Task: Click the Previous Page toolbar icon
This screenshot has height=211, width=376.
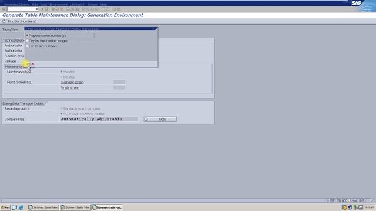Action: click(x=88, y=9)
